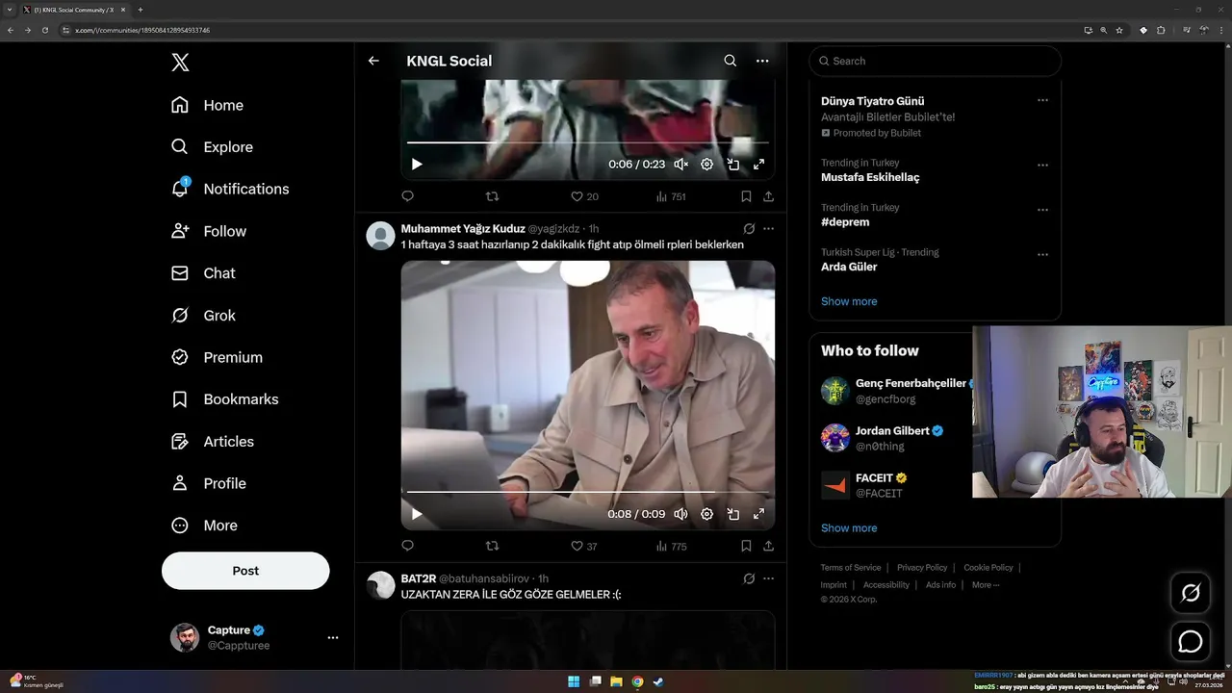Open floating Grok button
Image resolution: width=1232 pixels, height=693 pixels.
(x=1191, y=593)
